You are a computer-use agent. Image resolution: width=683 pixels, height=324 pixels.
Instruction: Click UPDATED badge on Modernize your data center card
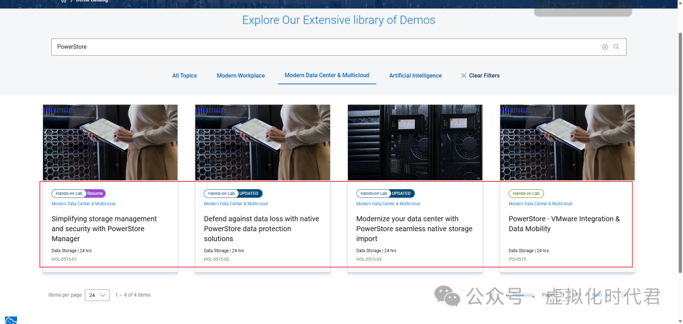click(x=401, y=194)
